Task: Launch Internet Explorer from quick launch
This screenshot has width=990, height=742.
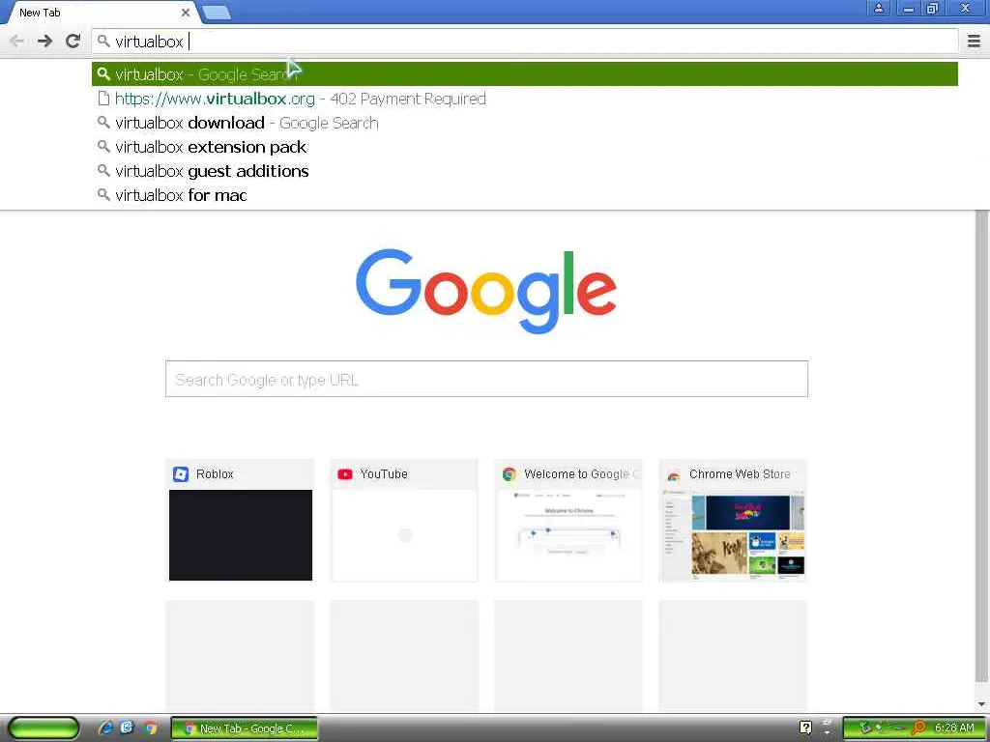Action: (x=105, y=728)
